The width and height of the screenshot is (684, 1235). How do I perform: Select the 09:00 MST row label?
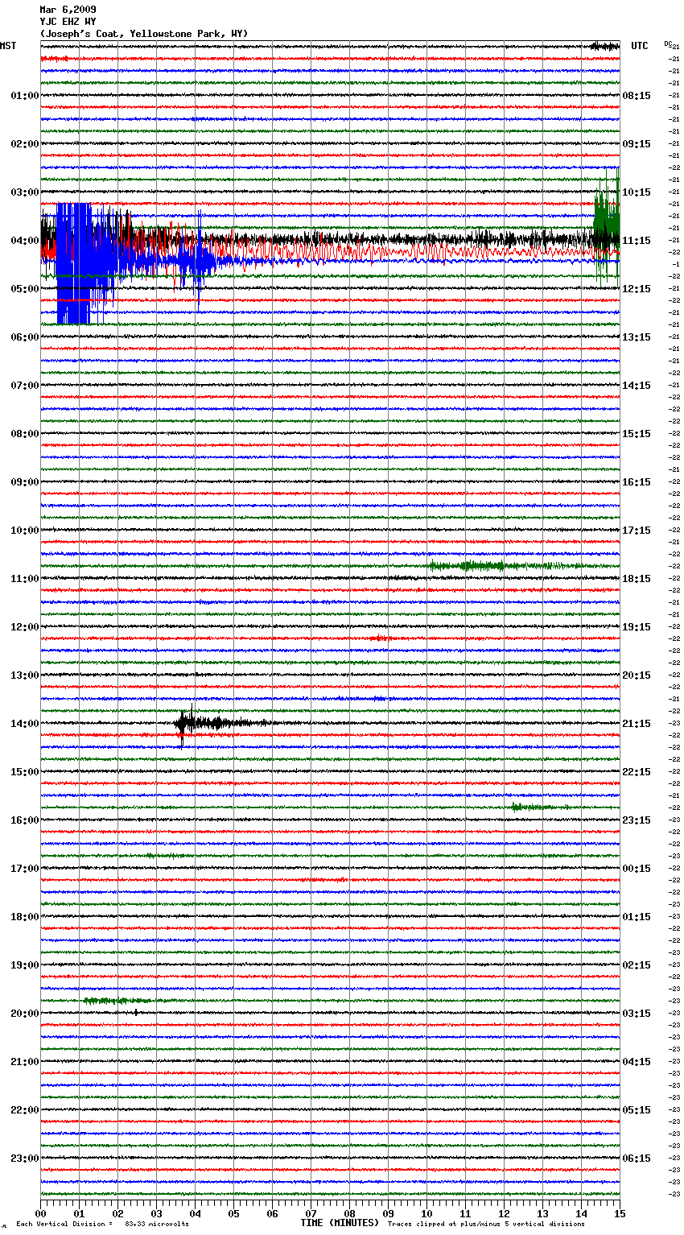[25, 482]
